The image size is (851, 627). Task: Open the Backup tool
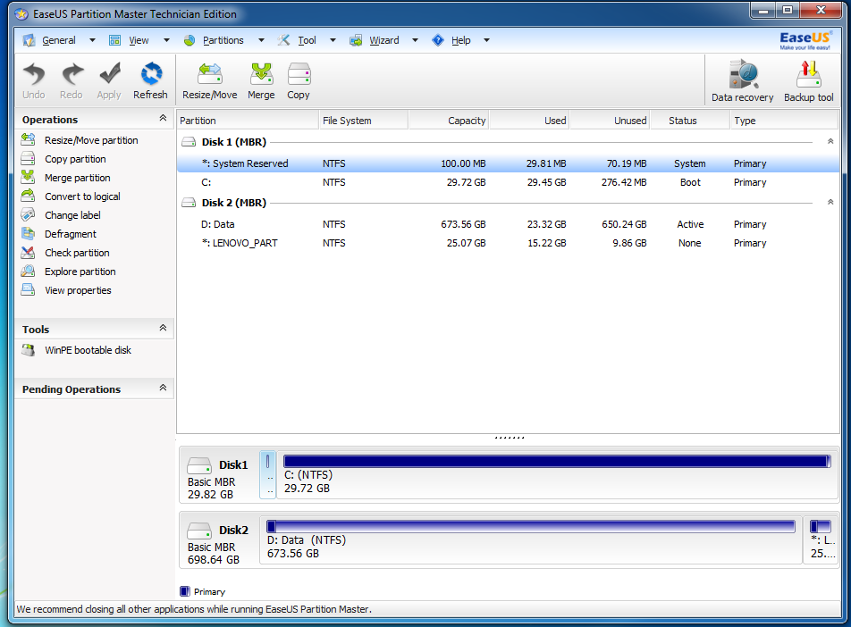(809, 74)
